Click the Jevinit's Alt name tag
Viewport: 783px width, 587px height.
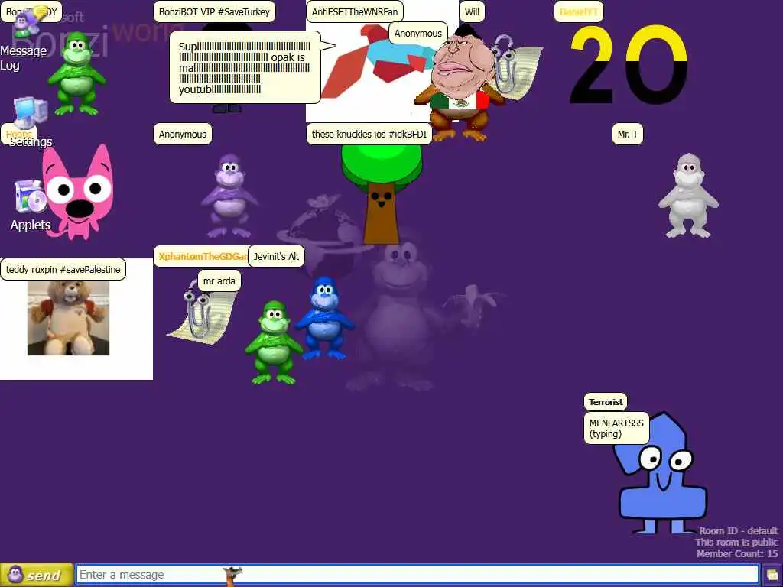[276, 256]
